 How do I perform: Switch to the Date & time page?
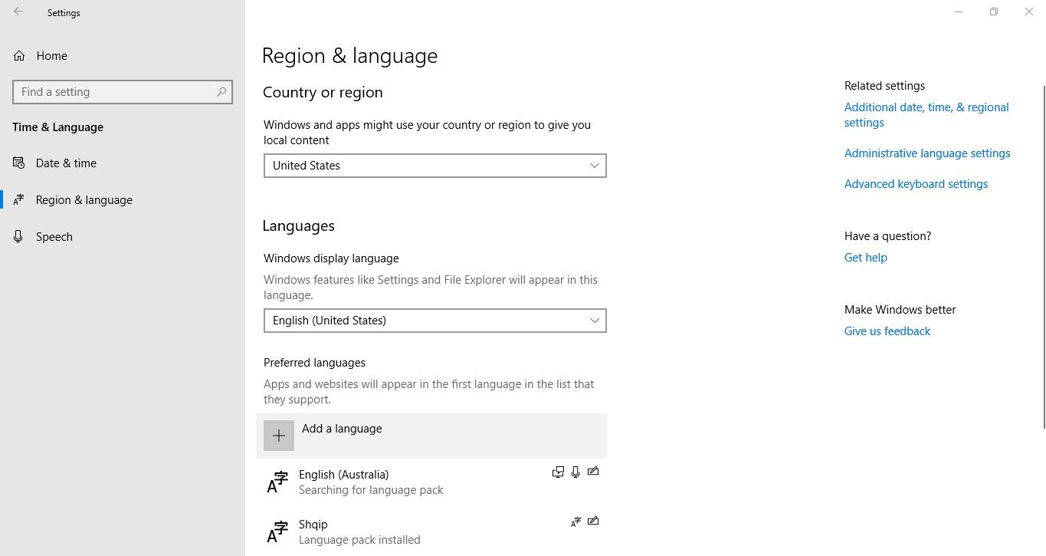click(65, 163)
